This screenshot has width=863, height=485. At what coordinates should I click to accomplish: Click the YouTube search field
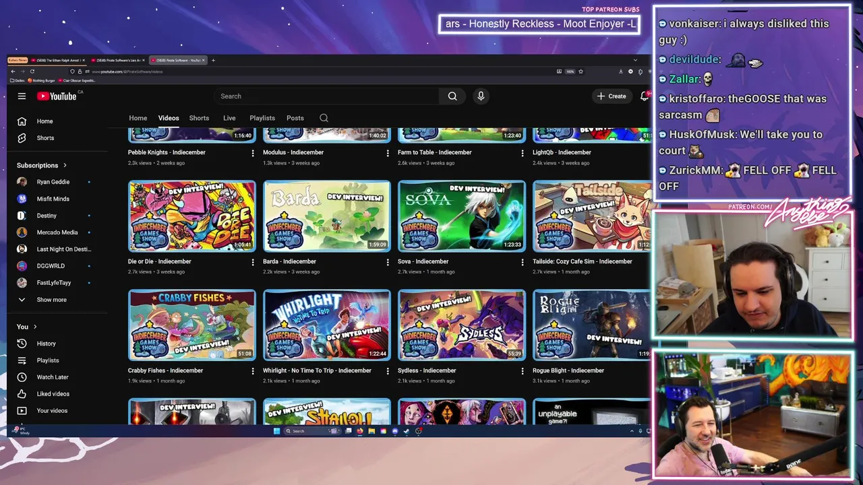click(327, 96)
